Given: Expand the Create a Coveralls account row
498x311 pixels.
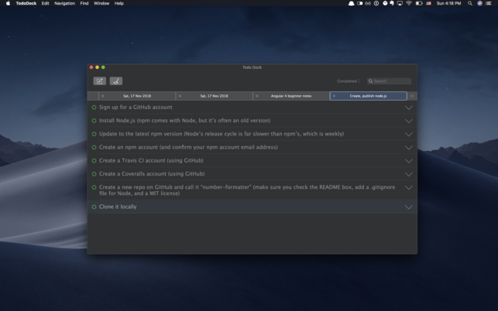Looking at the screenshot, I should [x=409, y=174].
